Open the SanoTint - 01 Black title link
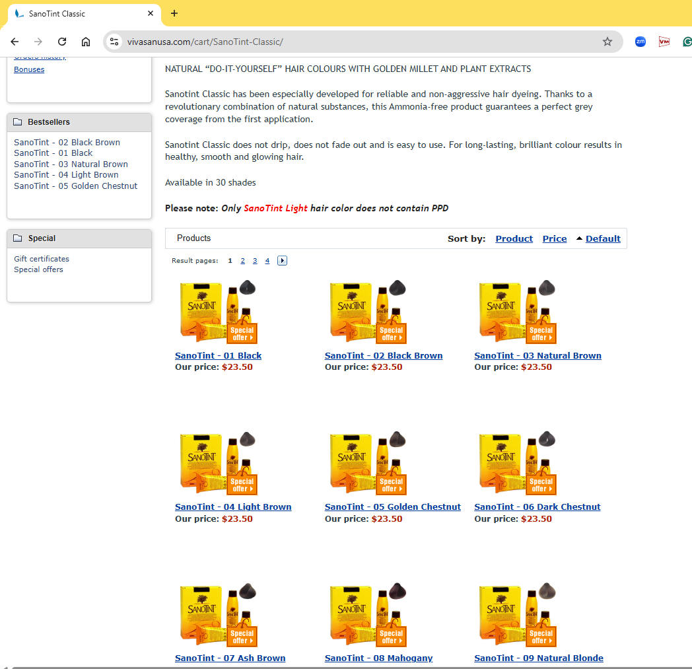Image resolution: width=692 pixels, height=669 pixels. click(x=218, y=355)
